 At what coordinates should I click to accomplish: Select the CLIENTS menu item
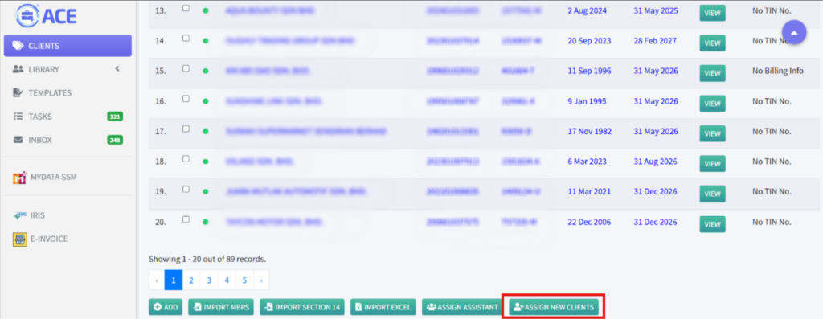[68, 46]
